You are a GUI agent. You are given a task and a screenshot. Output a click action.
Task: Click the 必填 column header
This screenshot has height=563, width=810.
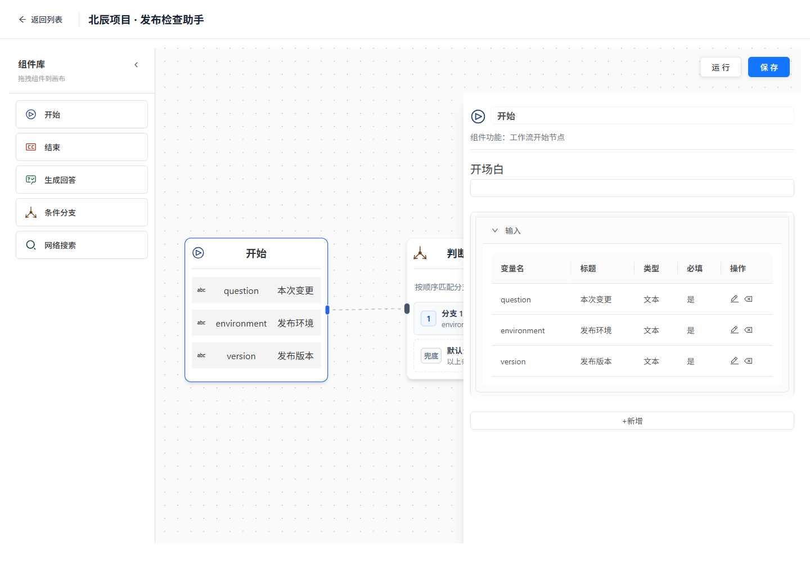point(695,269)
